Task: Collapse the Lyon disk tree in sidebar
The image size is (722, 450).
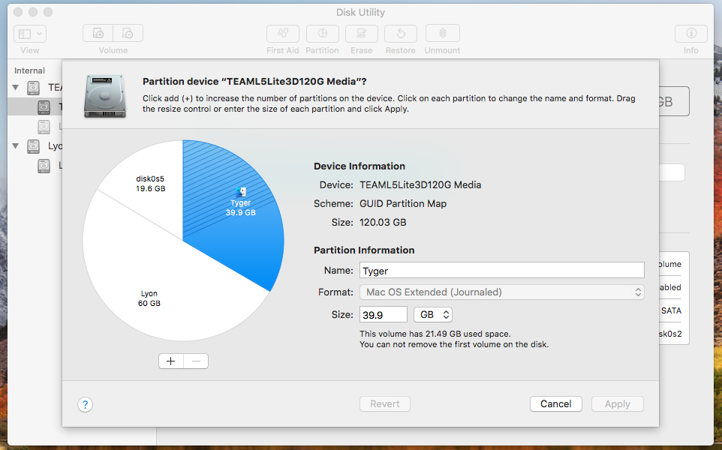Action: [x=16, y=145]
